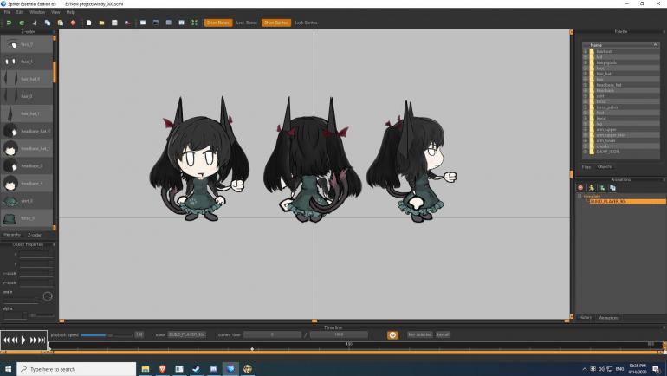Click the key all button

(x=443, y=334)
